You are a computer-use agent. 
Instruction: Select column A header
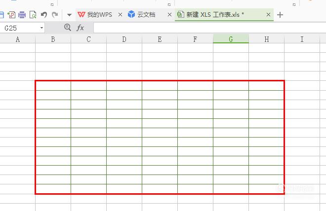[x=18, y=39]
